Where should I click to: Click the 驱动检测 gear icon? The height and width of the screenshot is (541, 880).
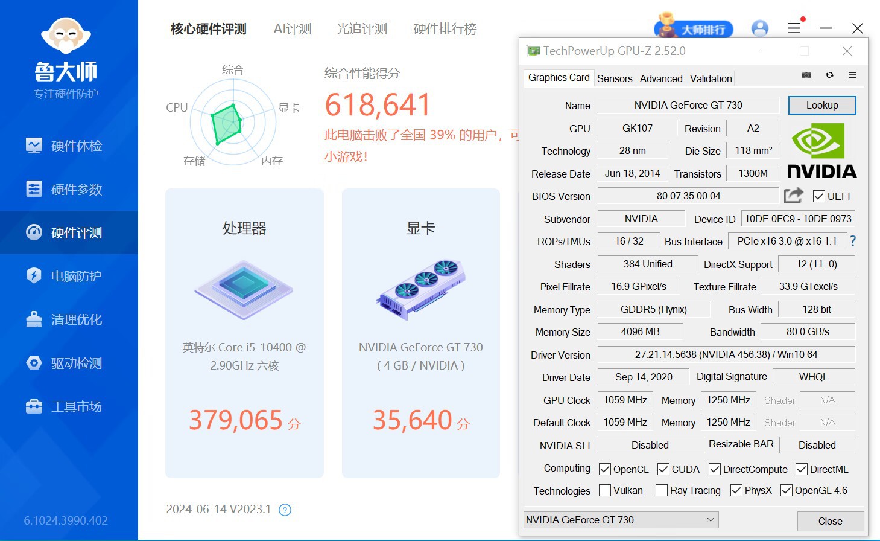tap(34, 363)
